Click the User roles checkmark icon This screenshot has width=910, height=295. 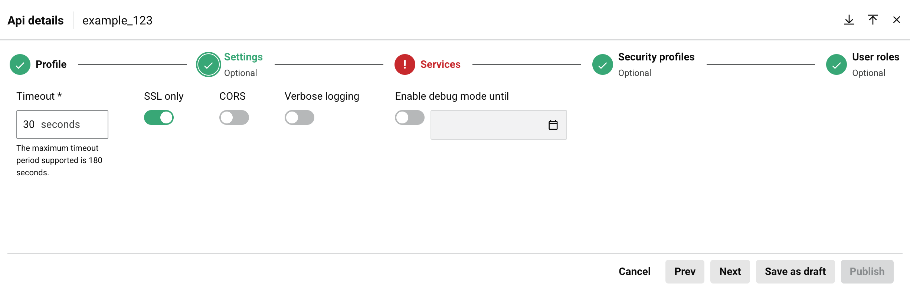(836, 64)
